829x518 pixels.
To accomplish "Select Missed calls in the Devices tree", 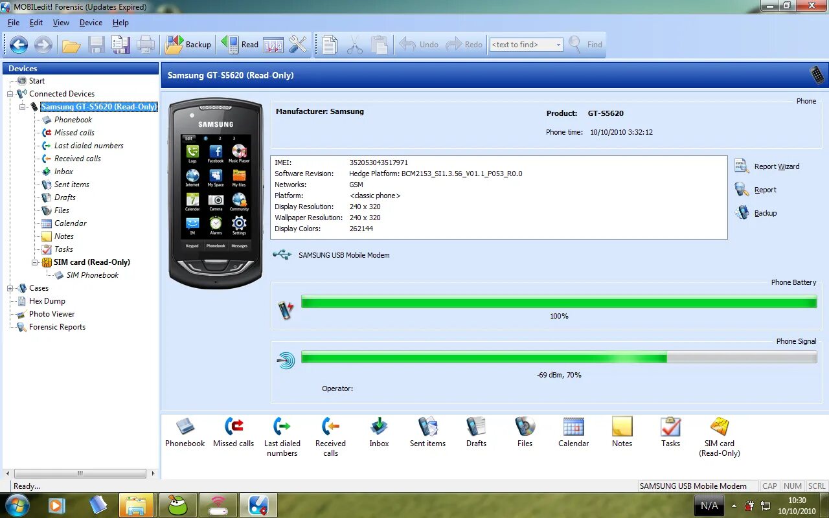I will (74, 133).
